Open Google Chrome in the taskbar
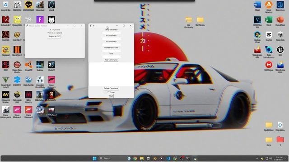The width and height of the screenshot is (289, 162). [x=135, y=158]
